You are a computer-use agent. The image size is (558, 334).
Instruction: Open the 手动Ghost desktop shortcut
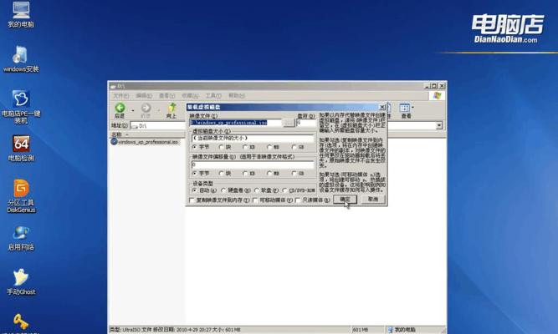click(x=18, y=278)
